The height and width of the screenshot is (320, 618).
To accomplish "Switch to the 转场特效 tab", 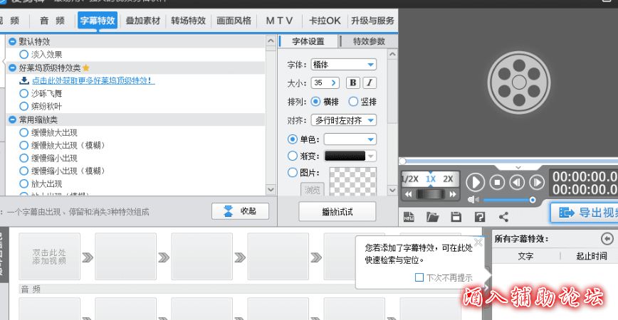I will pos(188,21).
